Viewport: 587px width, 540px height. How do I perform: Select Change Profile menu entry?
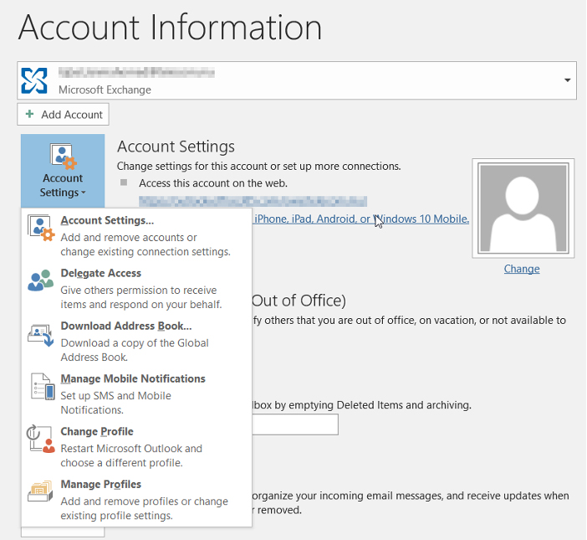(136, 447)
